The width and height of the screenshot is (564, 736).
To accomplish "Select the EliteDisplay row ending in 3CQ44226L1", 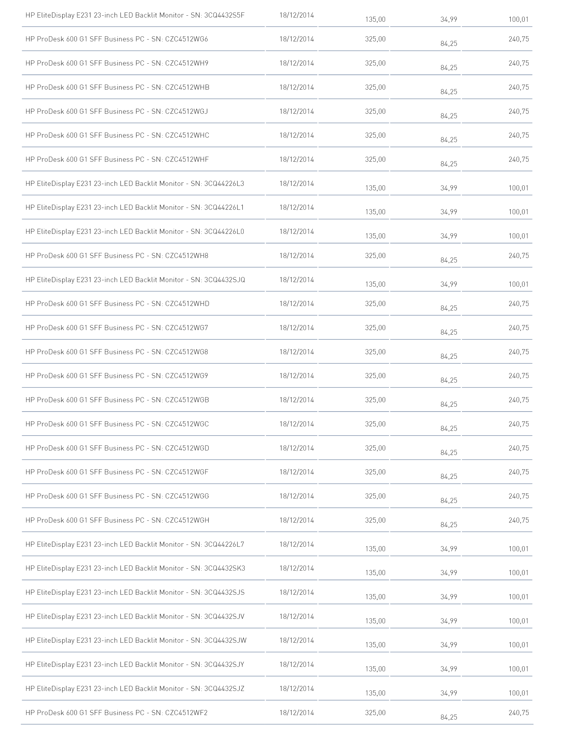I will coord(277,208).
